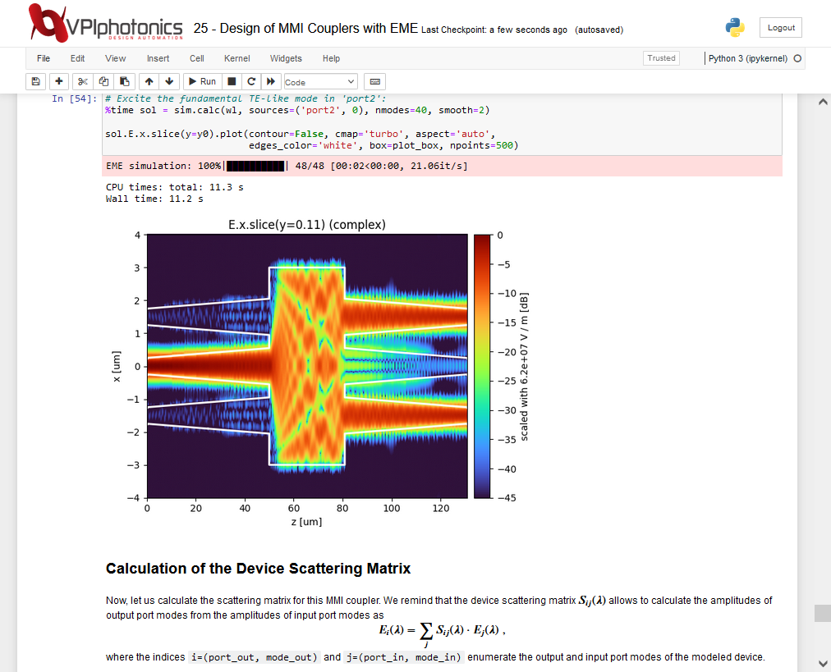Click the VPIphotonics logo
Image resolution: width=831 pixels, height=672 pixels.
[x=106, y=23]
